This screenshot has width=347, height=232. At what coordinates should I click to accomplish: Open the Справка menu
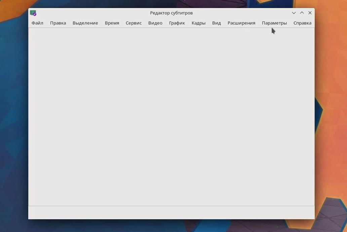302,23
